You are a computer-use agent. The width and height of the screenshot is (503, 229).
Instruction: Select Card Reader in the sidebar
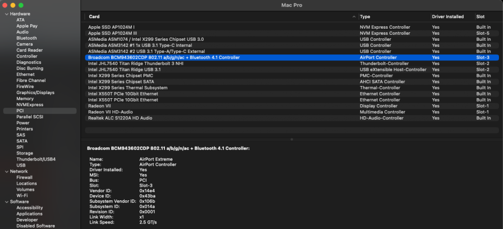[x=30, y=50]
